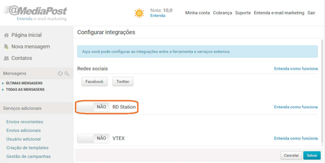Open message search magnifier icon

pos(67,74)
